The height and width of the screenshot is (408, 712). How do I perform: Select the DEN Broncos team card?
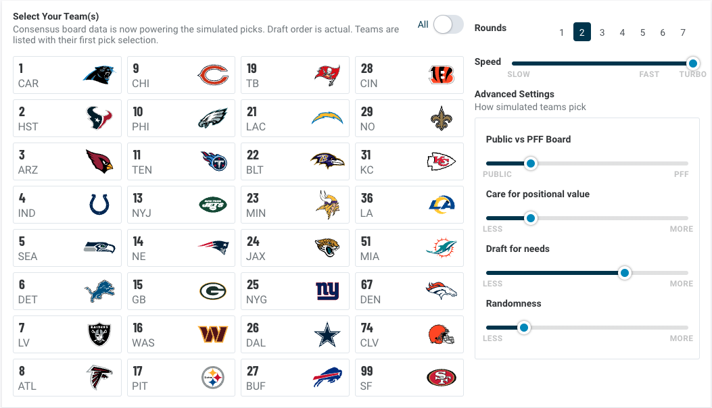409,291
